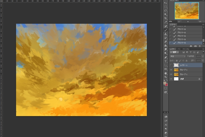Filter layers by shape layers
205x137 pixels.
click(194, 52)
